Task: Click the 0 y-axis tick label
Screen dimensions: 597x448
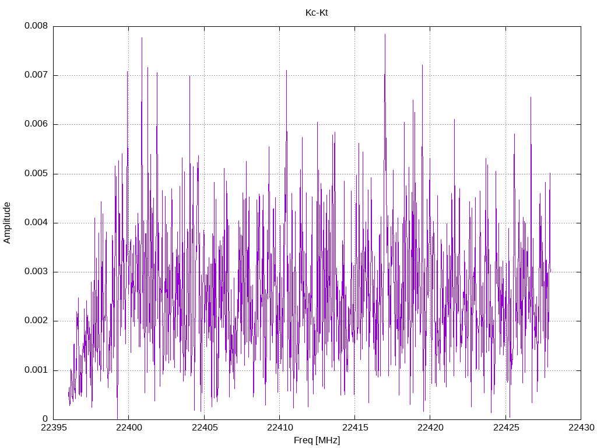Action: point(45,419)
